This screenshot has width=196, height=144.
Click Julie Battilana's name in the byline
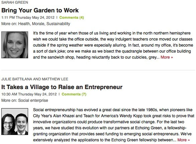[17, 79]
